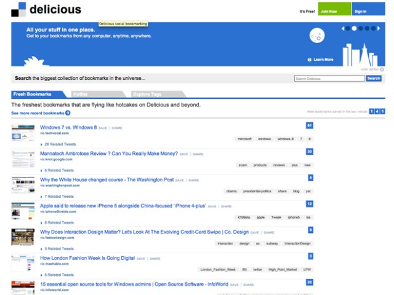Select the fourth carousel dot
This screenshot has width=394, height=295.
(367, 28)
